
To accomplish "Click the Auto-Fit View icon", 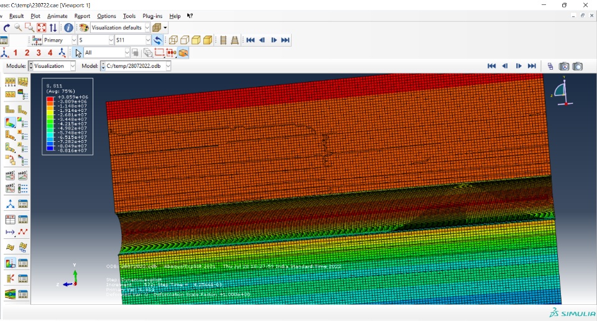I will click(x=41, y=27).
